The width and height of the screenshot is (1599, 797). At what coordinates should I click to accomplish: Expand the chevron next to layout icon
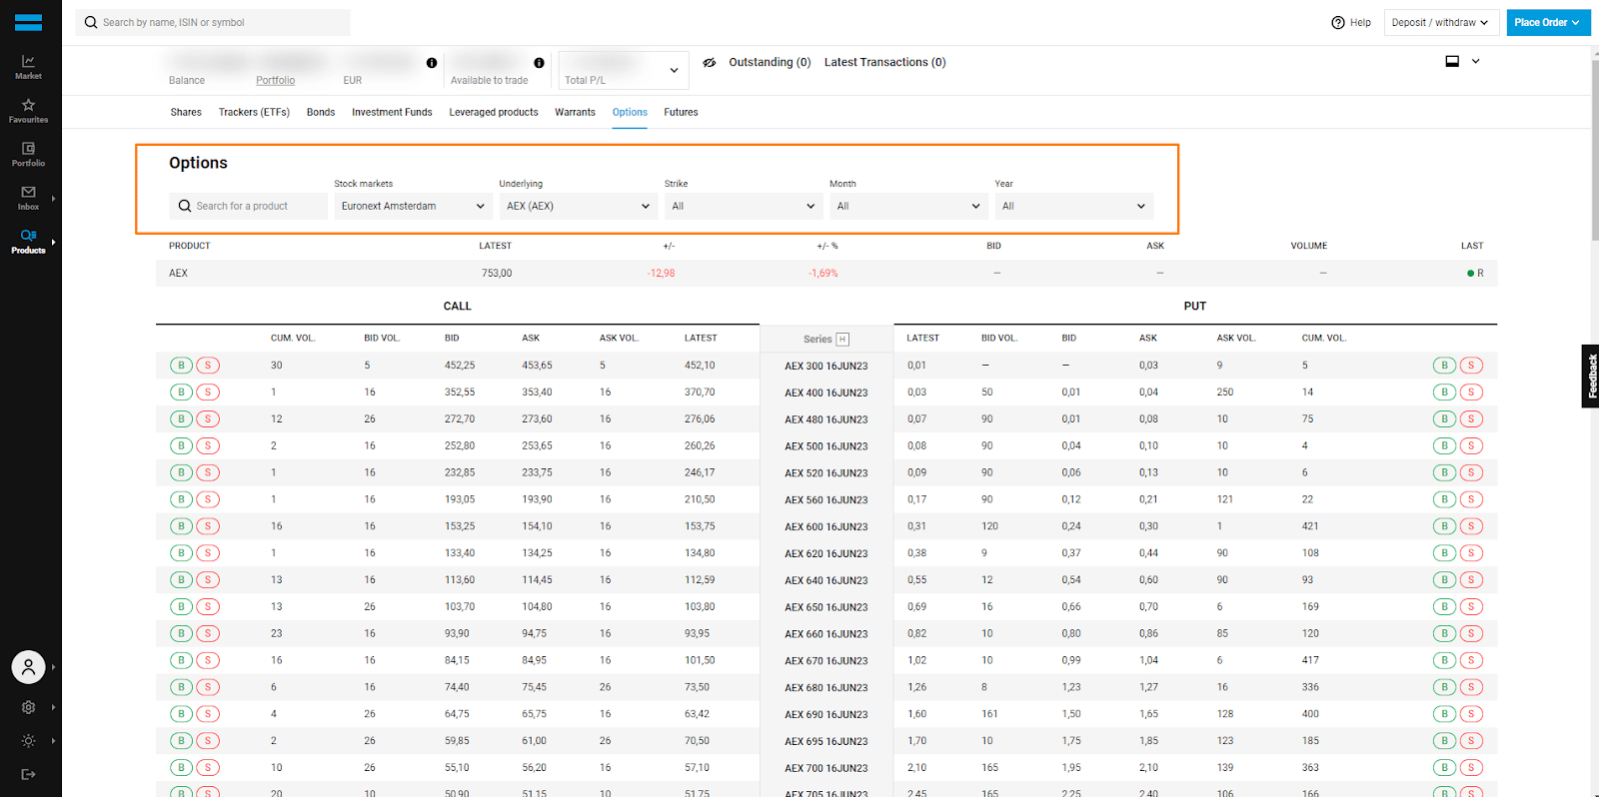(1476, 61)
